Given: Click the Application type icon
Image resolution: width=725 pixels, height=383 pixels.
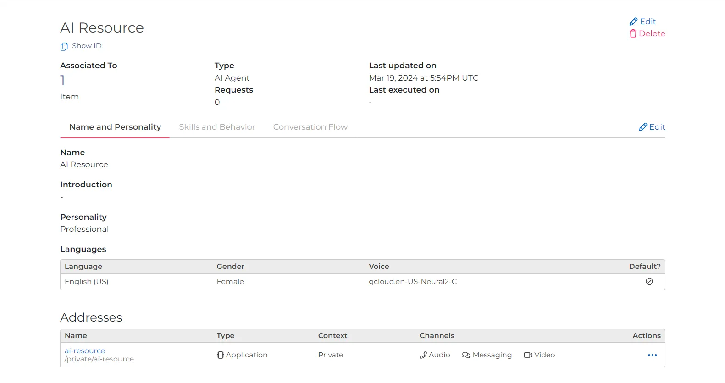Looking at the screenshot, I should pos(221,355).
